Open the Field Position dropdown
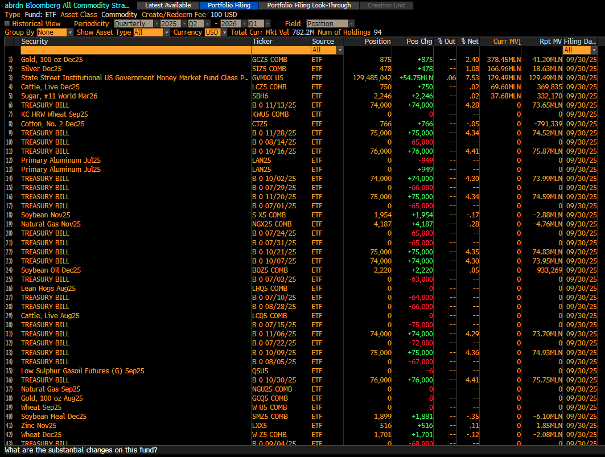 330,24
